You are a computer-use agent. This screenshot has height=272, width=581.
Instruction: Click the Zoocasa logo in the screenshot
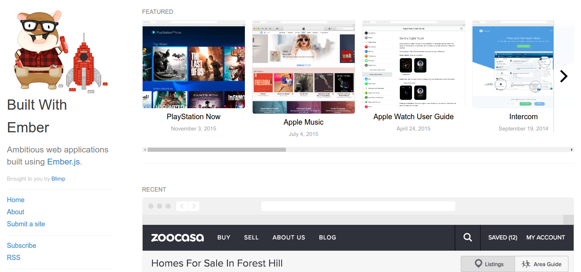click(x=177, y=238)
